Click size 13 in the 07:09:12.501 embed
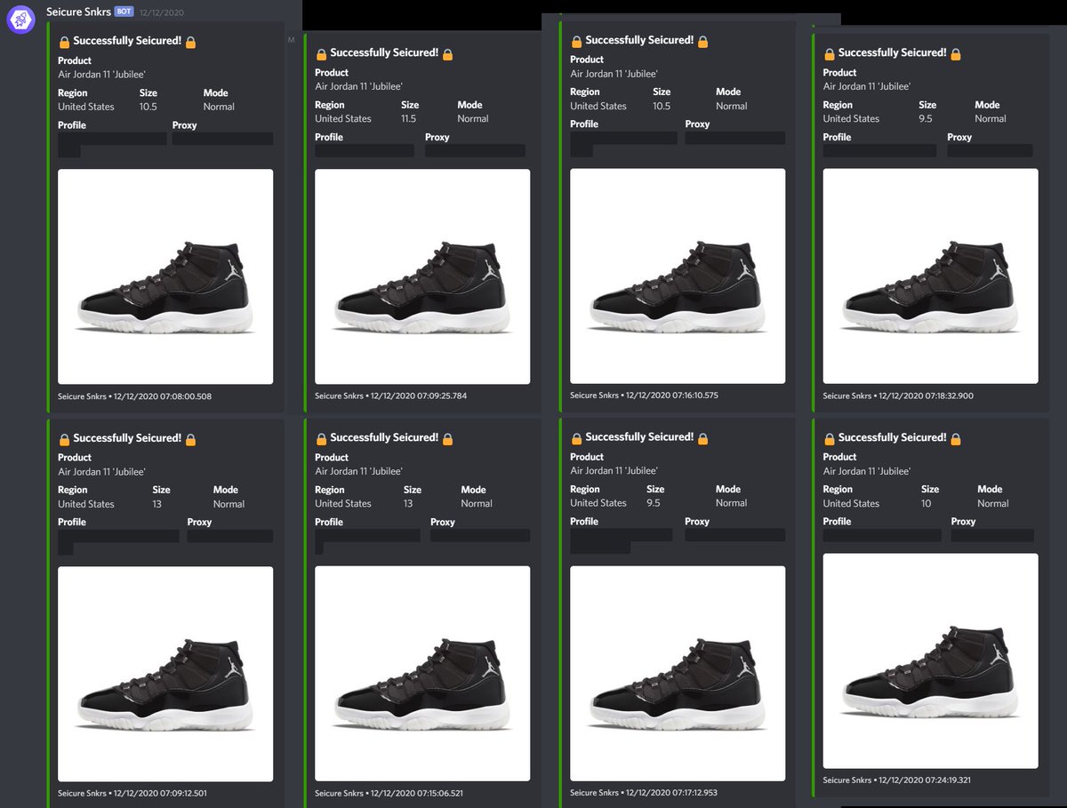 [x=157, y=504]
